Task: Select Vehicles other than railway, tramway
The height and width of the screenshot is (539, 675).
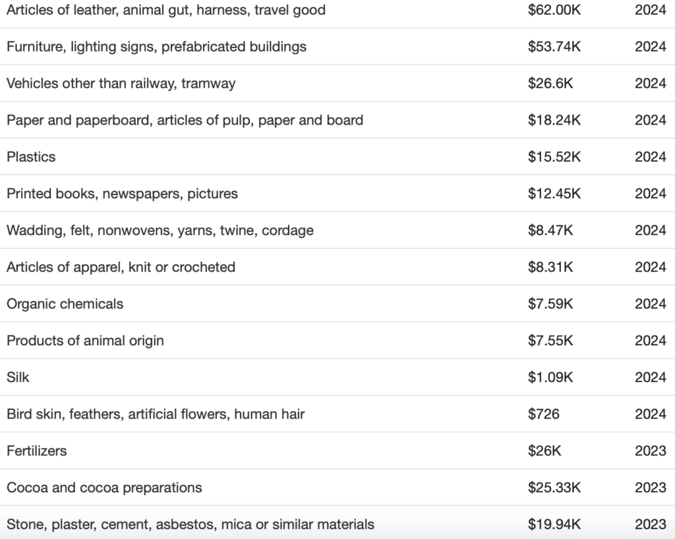Action: pos(121,84)
